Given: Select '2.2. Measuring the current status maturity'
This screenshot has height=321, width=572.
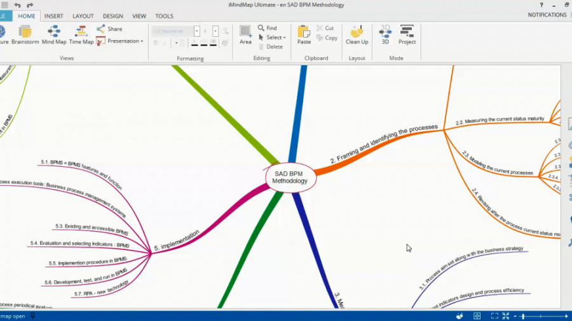Looking at the screenshot, I should (500, 121).
